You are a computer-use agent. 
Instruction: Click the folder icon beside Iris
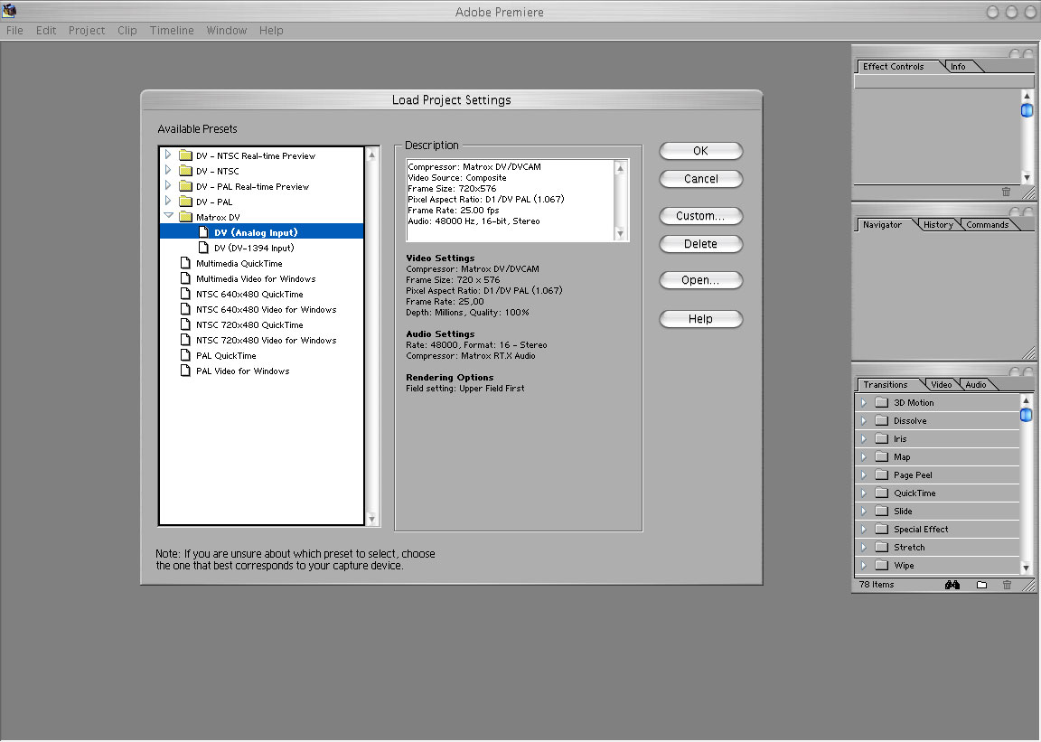[882, 438]
